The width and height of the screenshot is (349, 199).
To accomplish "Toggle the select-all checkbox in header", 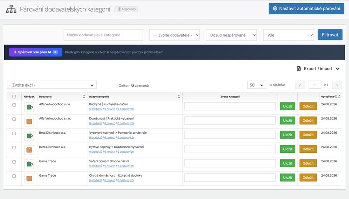I will click(14, 97).
